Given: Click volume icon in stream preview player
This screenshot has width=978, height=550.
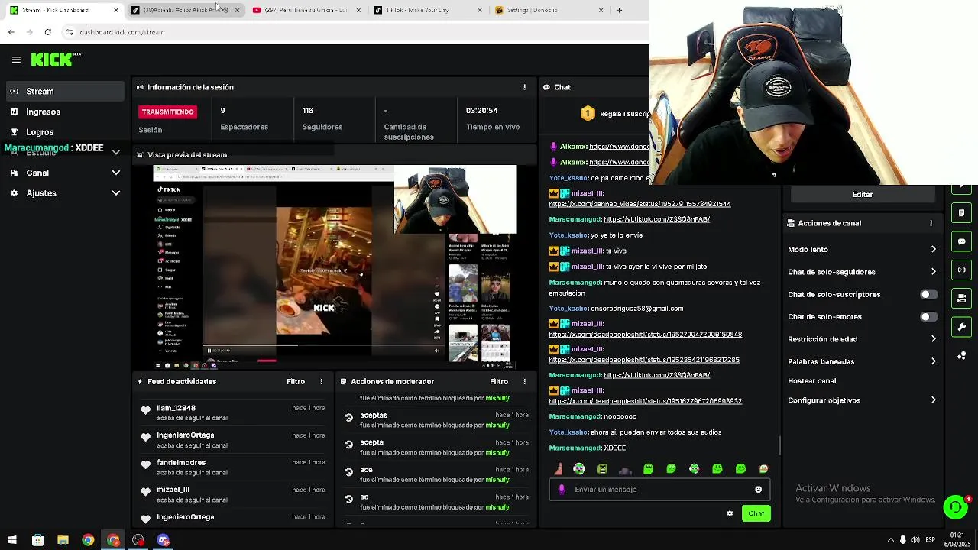Looking at the screenshot, I should [437, 351].
